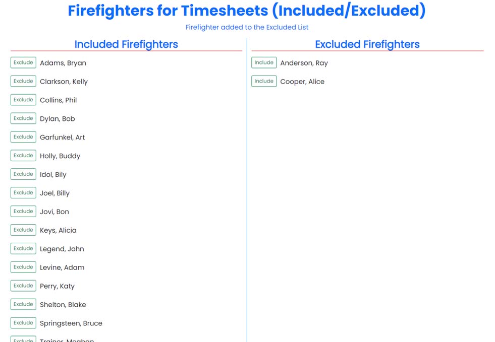Exclude Holly, Buddy from the list

click(x=23, y=155)
